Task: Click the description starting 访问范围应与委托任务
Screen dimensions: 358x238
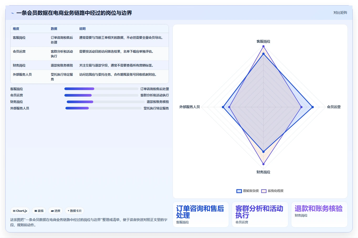Action: 119,75
